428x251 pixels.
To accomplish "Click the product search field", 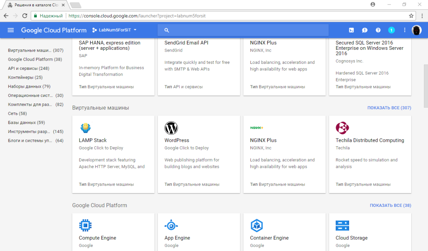I will 243,30.
